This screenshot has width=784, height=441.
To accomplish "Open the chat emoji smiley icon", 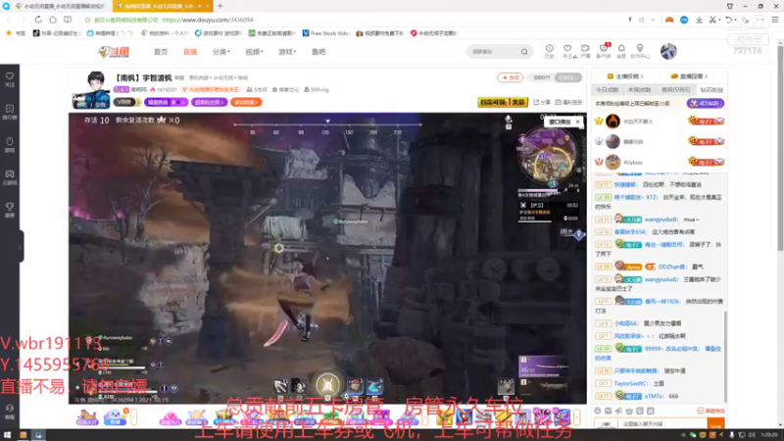I will [x=598, y=411].
